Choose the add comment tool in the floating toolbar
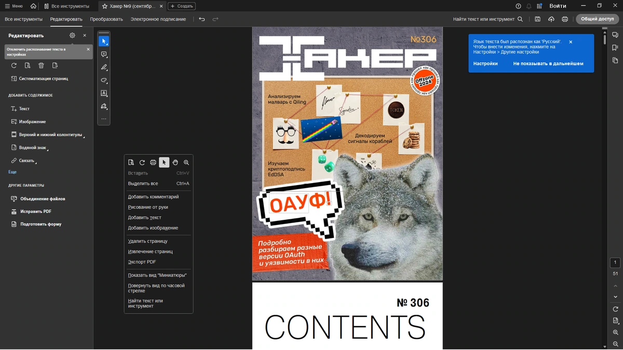 tap(104, 54)
